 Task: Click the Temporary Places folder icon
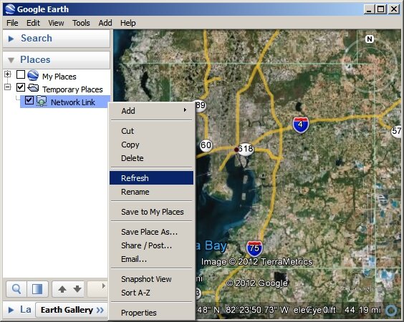tap(33, 88)
